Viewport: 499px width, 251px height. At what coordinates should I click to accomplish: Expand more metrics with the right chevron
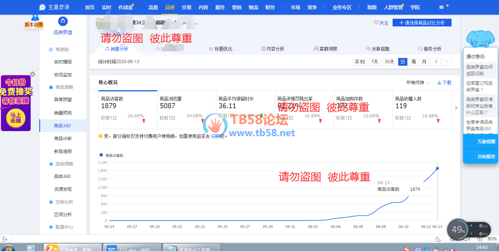(x=456, y=108)
